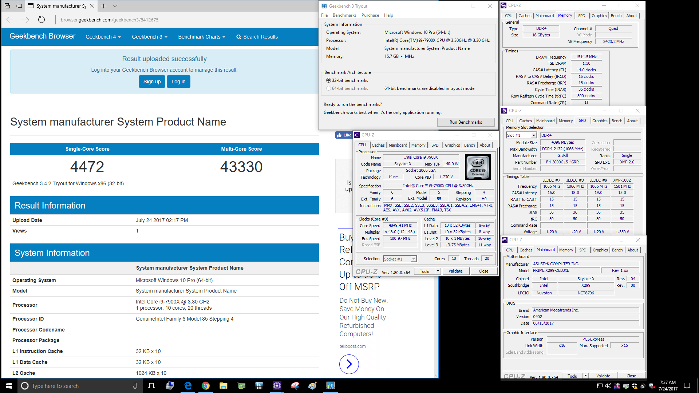Click the Geekbench 3 Tryout window icon
This screenshot has width=699, height=393.
coord(324,6)
